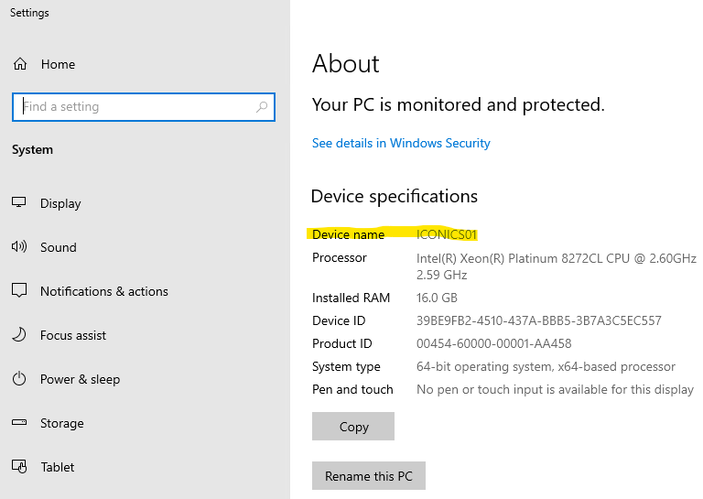Click the Tablet touch icon
The height and width of the screenshot is (499, 703).
tap(19, 467)
